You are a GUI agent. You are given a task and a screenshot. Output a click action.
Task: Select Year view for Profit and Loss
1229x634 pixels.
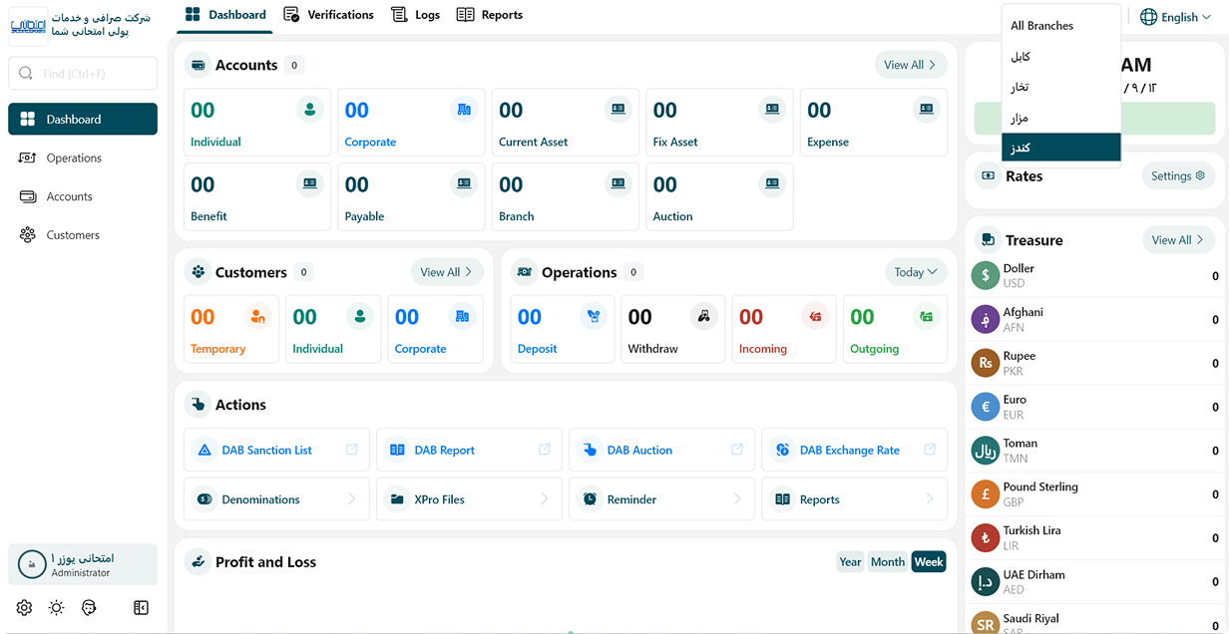pyautogui.click(x=850, y=562)
